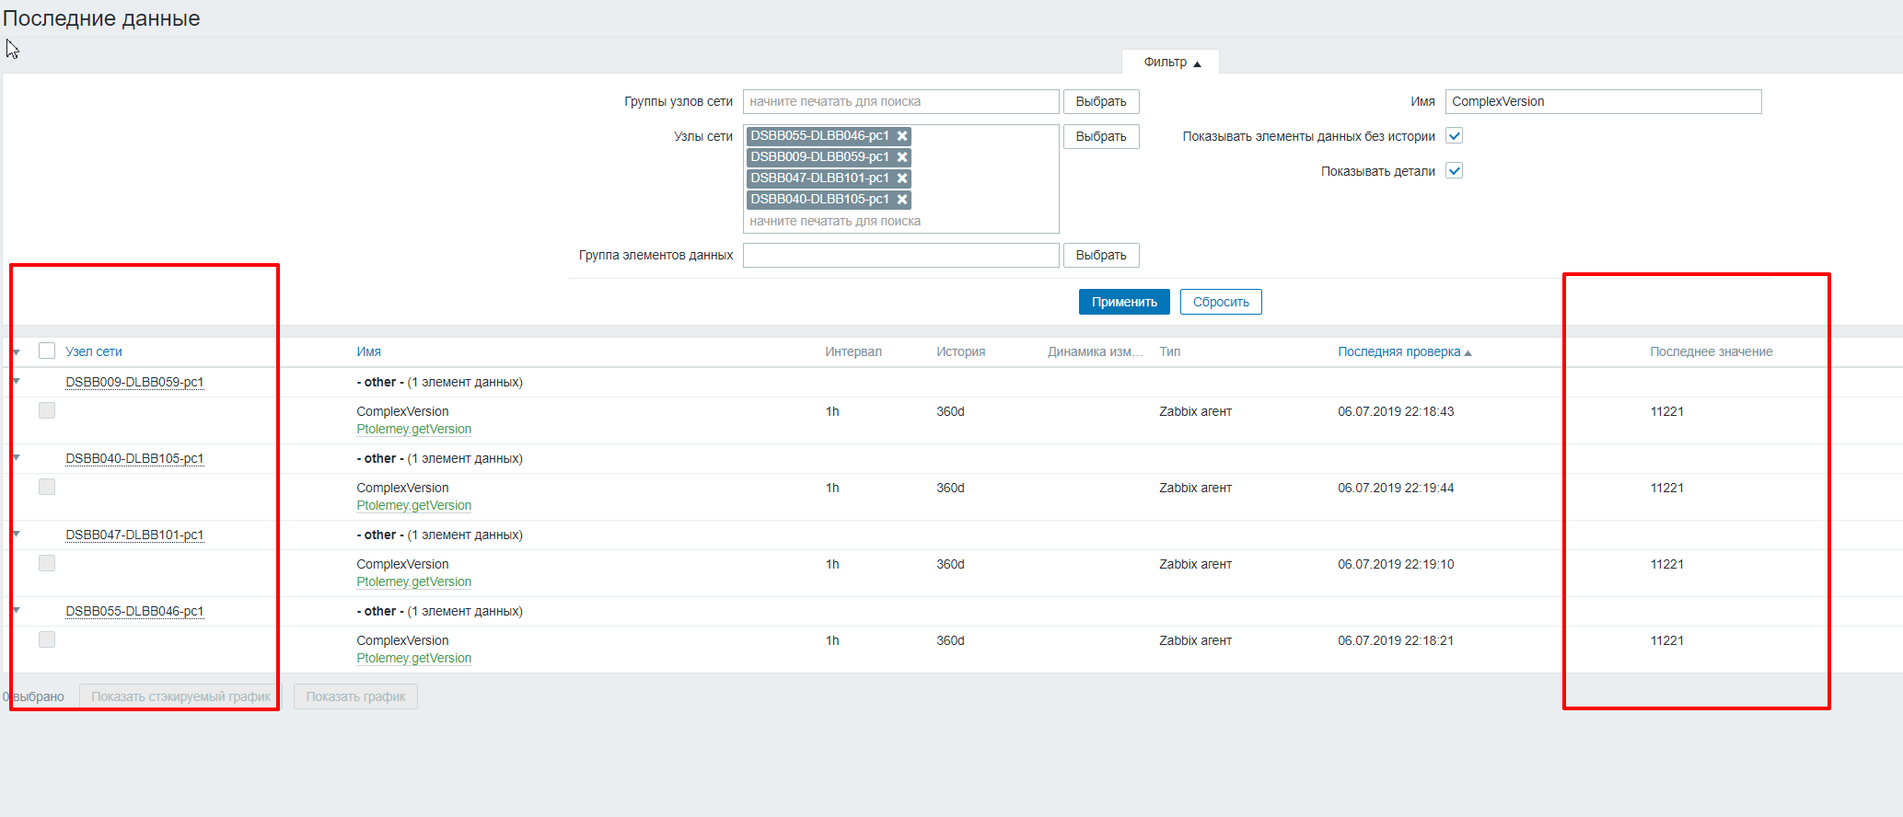This screenshot has height=817, width=1903.
Task: Remove DSBB055-DLBB046-pc1 host tag
Action: point(902,136)
